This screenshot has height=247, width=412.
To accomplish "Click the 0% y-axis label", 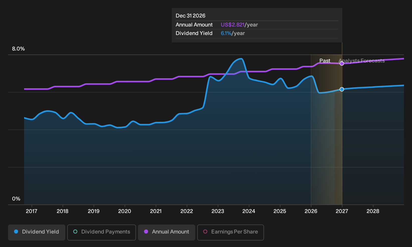I will coord(16,199).
